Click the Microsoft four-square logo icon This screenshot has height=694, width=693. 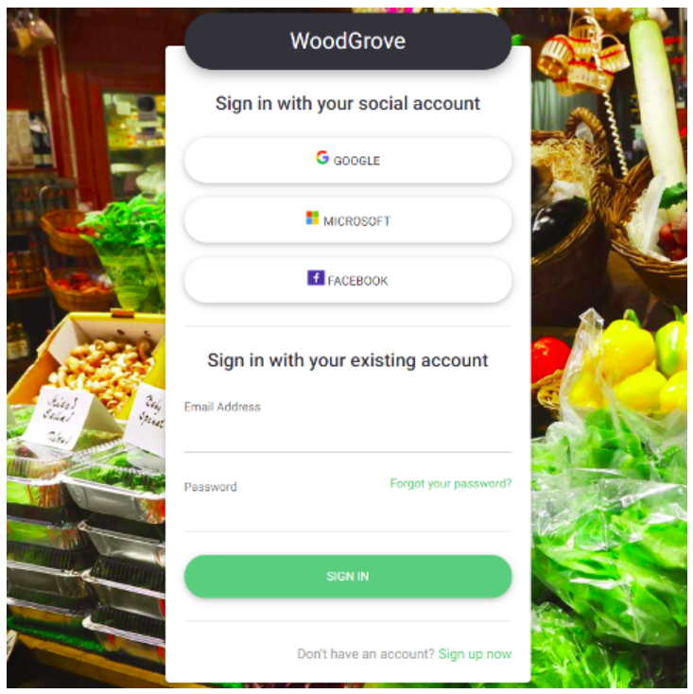(x=312, y=217)
